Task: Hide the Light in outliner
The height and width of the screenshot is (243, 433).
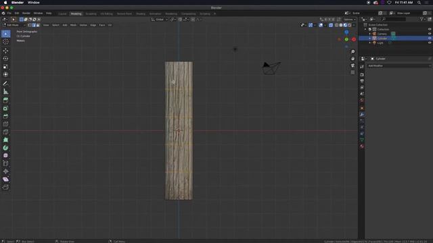Action: pos(430,43)
